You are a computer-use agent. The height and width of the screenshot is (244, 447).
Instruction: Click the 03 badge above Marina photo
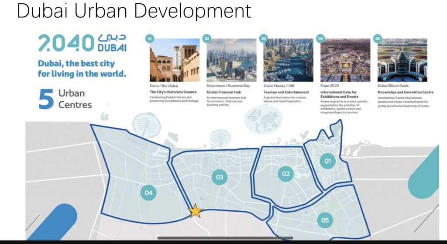[264, 38]
